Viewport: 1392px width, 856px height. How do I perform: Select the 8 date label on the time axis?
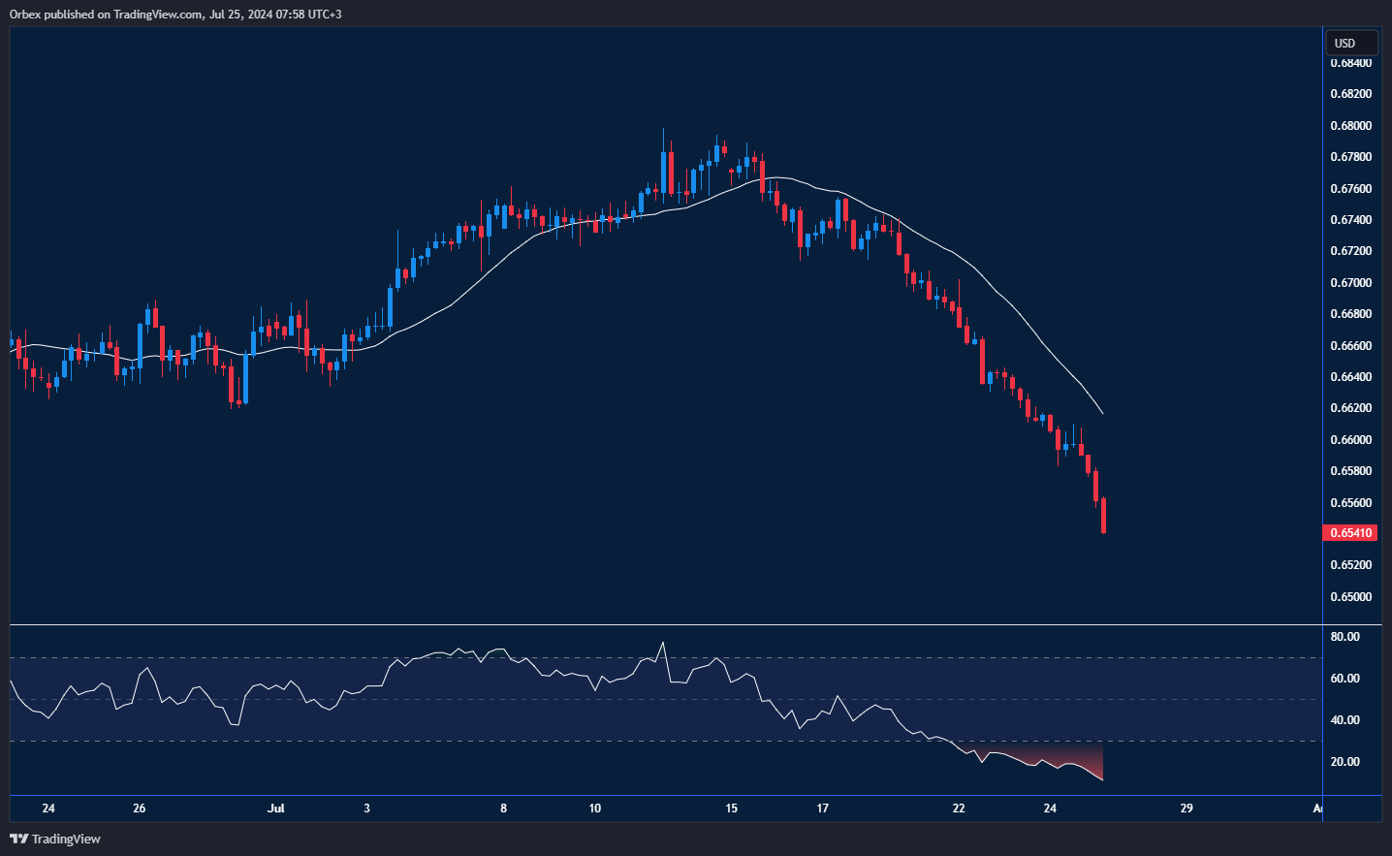coord(504,808)
